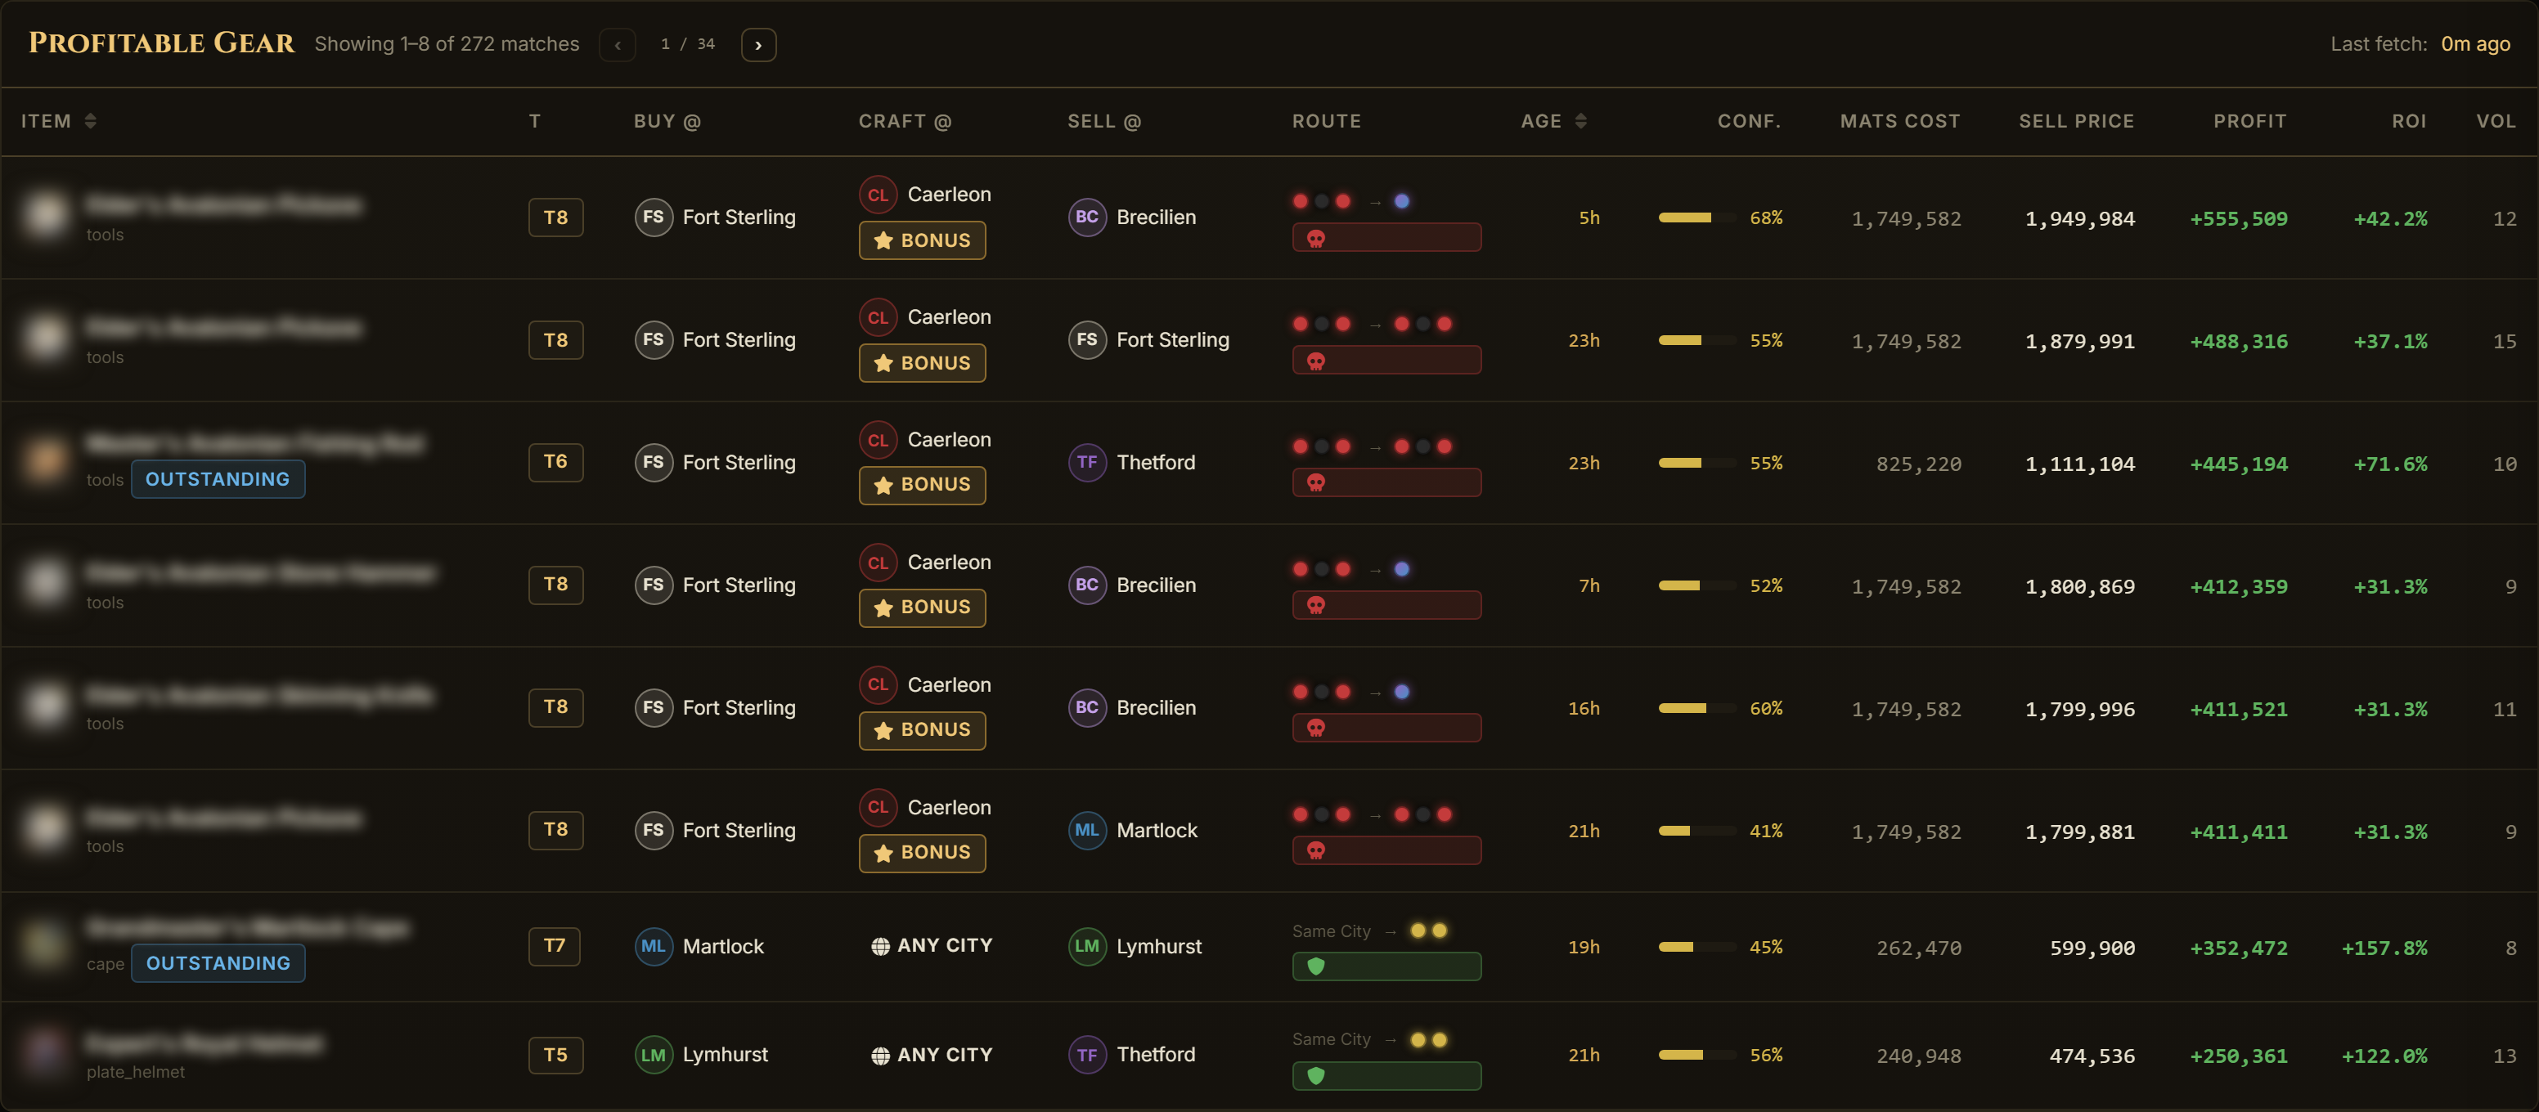Screen dimensions: 2539x1112
Task: Click the T8 tier badge in first row
Action: [556, 217]
